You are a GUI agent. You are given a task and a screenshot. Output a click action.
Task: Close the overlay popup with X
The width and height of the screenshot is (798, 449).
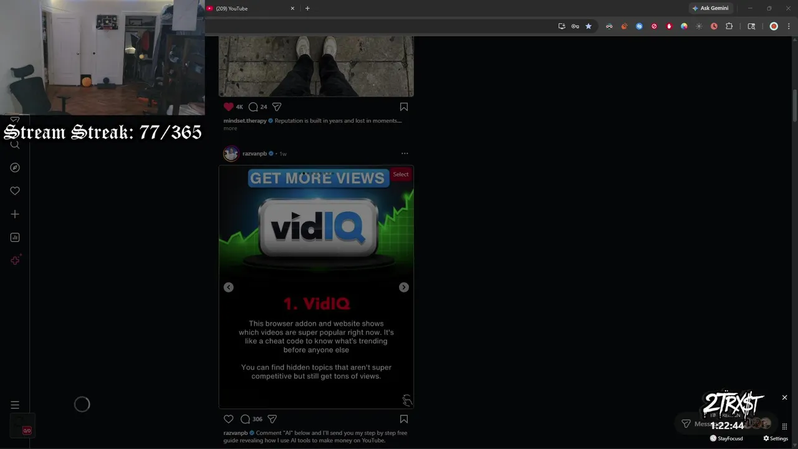click(784, 397)
